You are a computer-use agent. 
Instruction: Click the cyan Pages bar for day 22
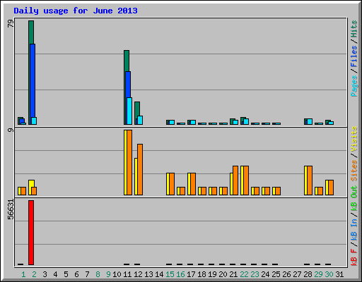point(246,121)
